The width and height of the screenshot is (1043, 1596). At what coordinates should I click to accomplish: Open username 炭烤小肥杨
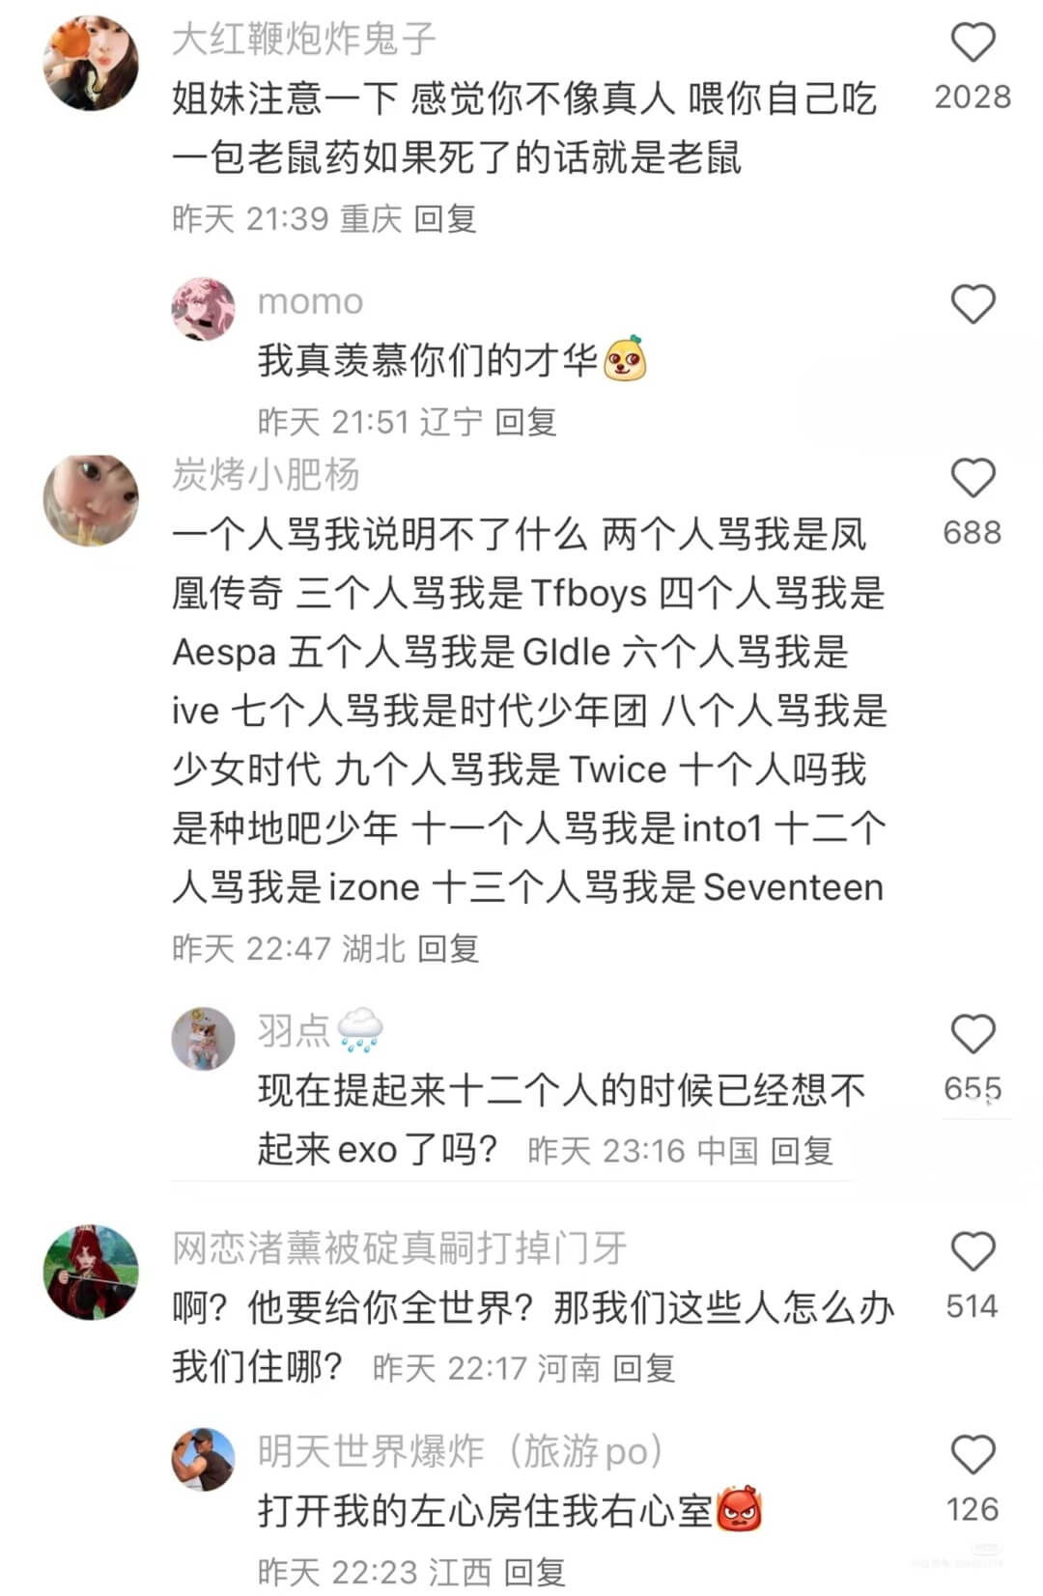point(267,474)
